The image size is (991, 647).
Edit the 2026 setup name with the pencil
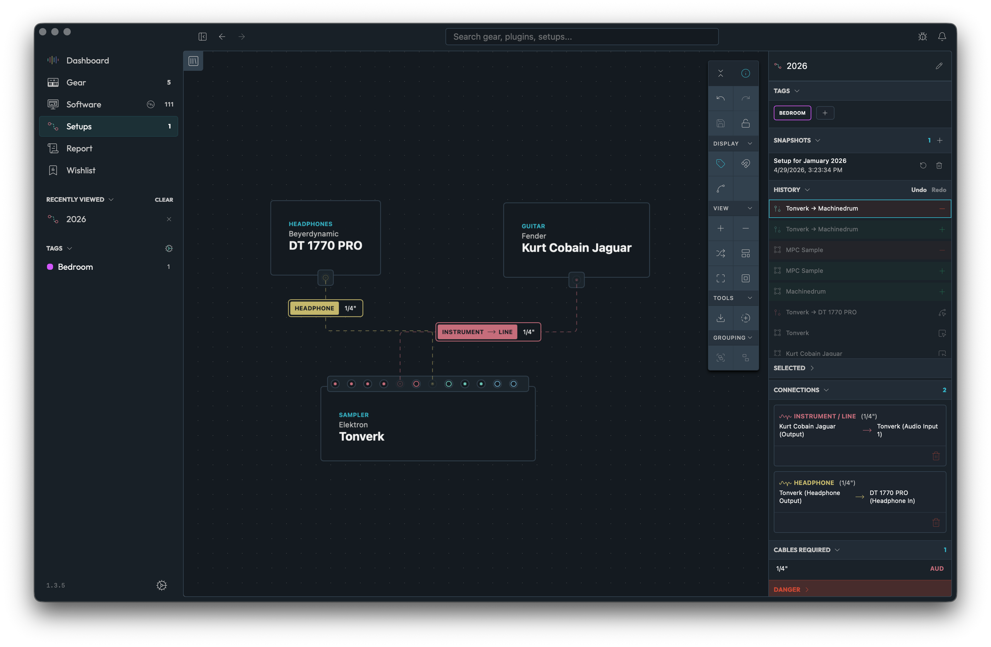pyautogui.click(x=939, y=66)
